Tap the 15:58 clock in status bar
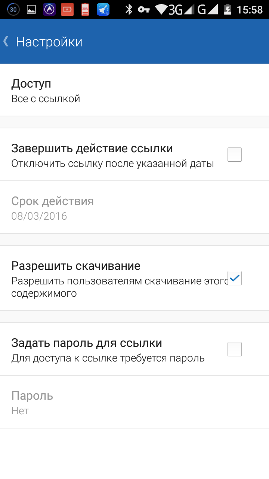The image size is (269, 479). 250,9
